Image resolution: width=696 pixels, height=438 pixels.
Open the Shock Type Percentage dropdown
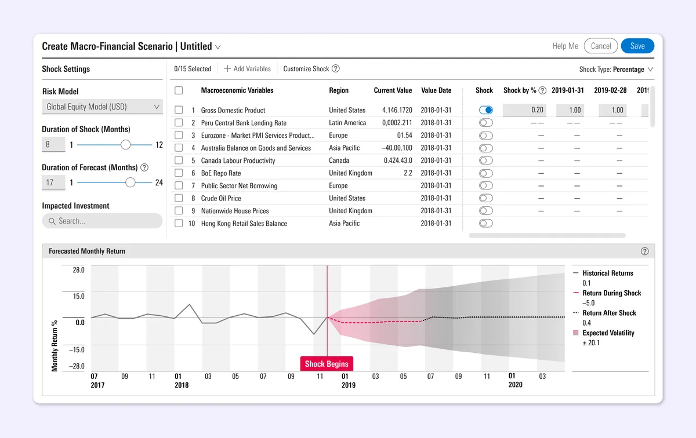pyautogui.click(x=616, y=69)
